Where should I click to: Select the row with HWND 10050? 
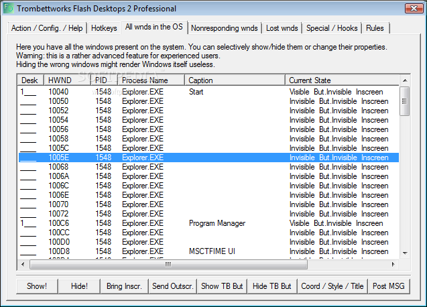(x=208, y=101)
